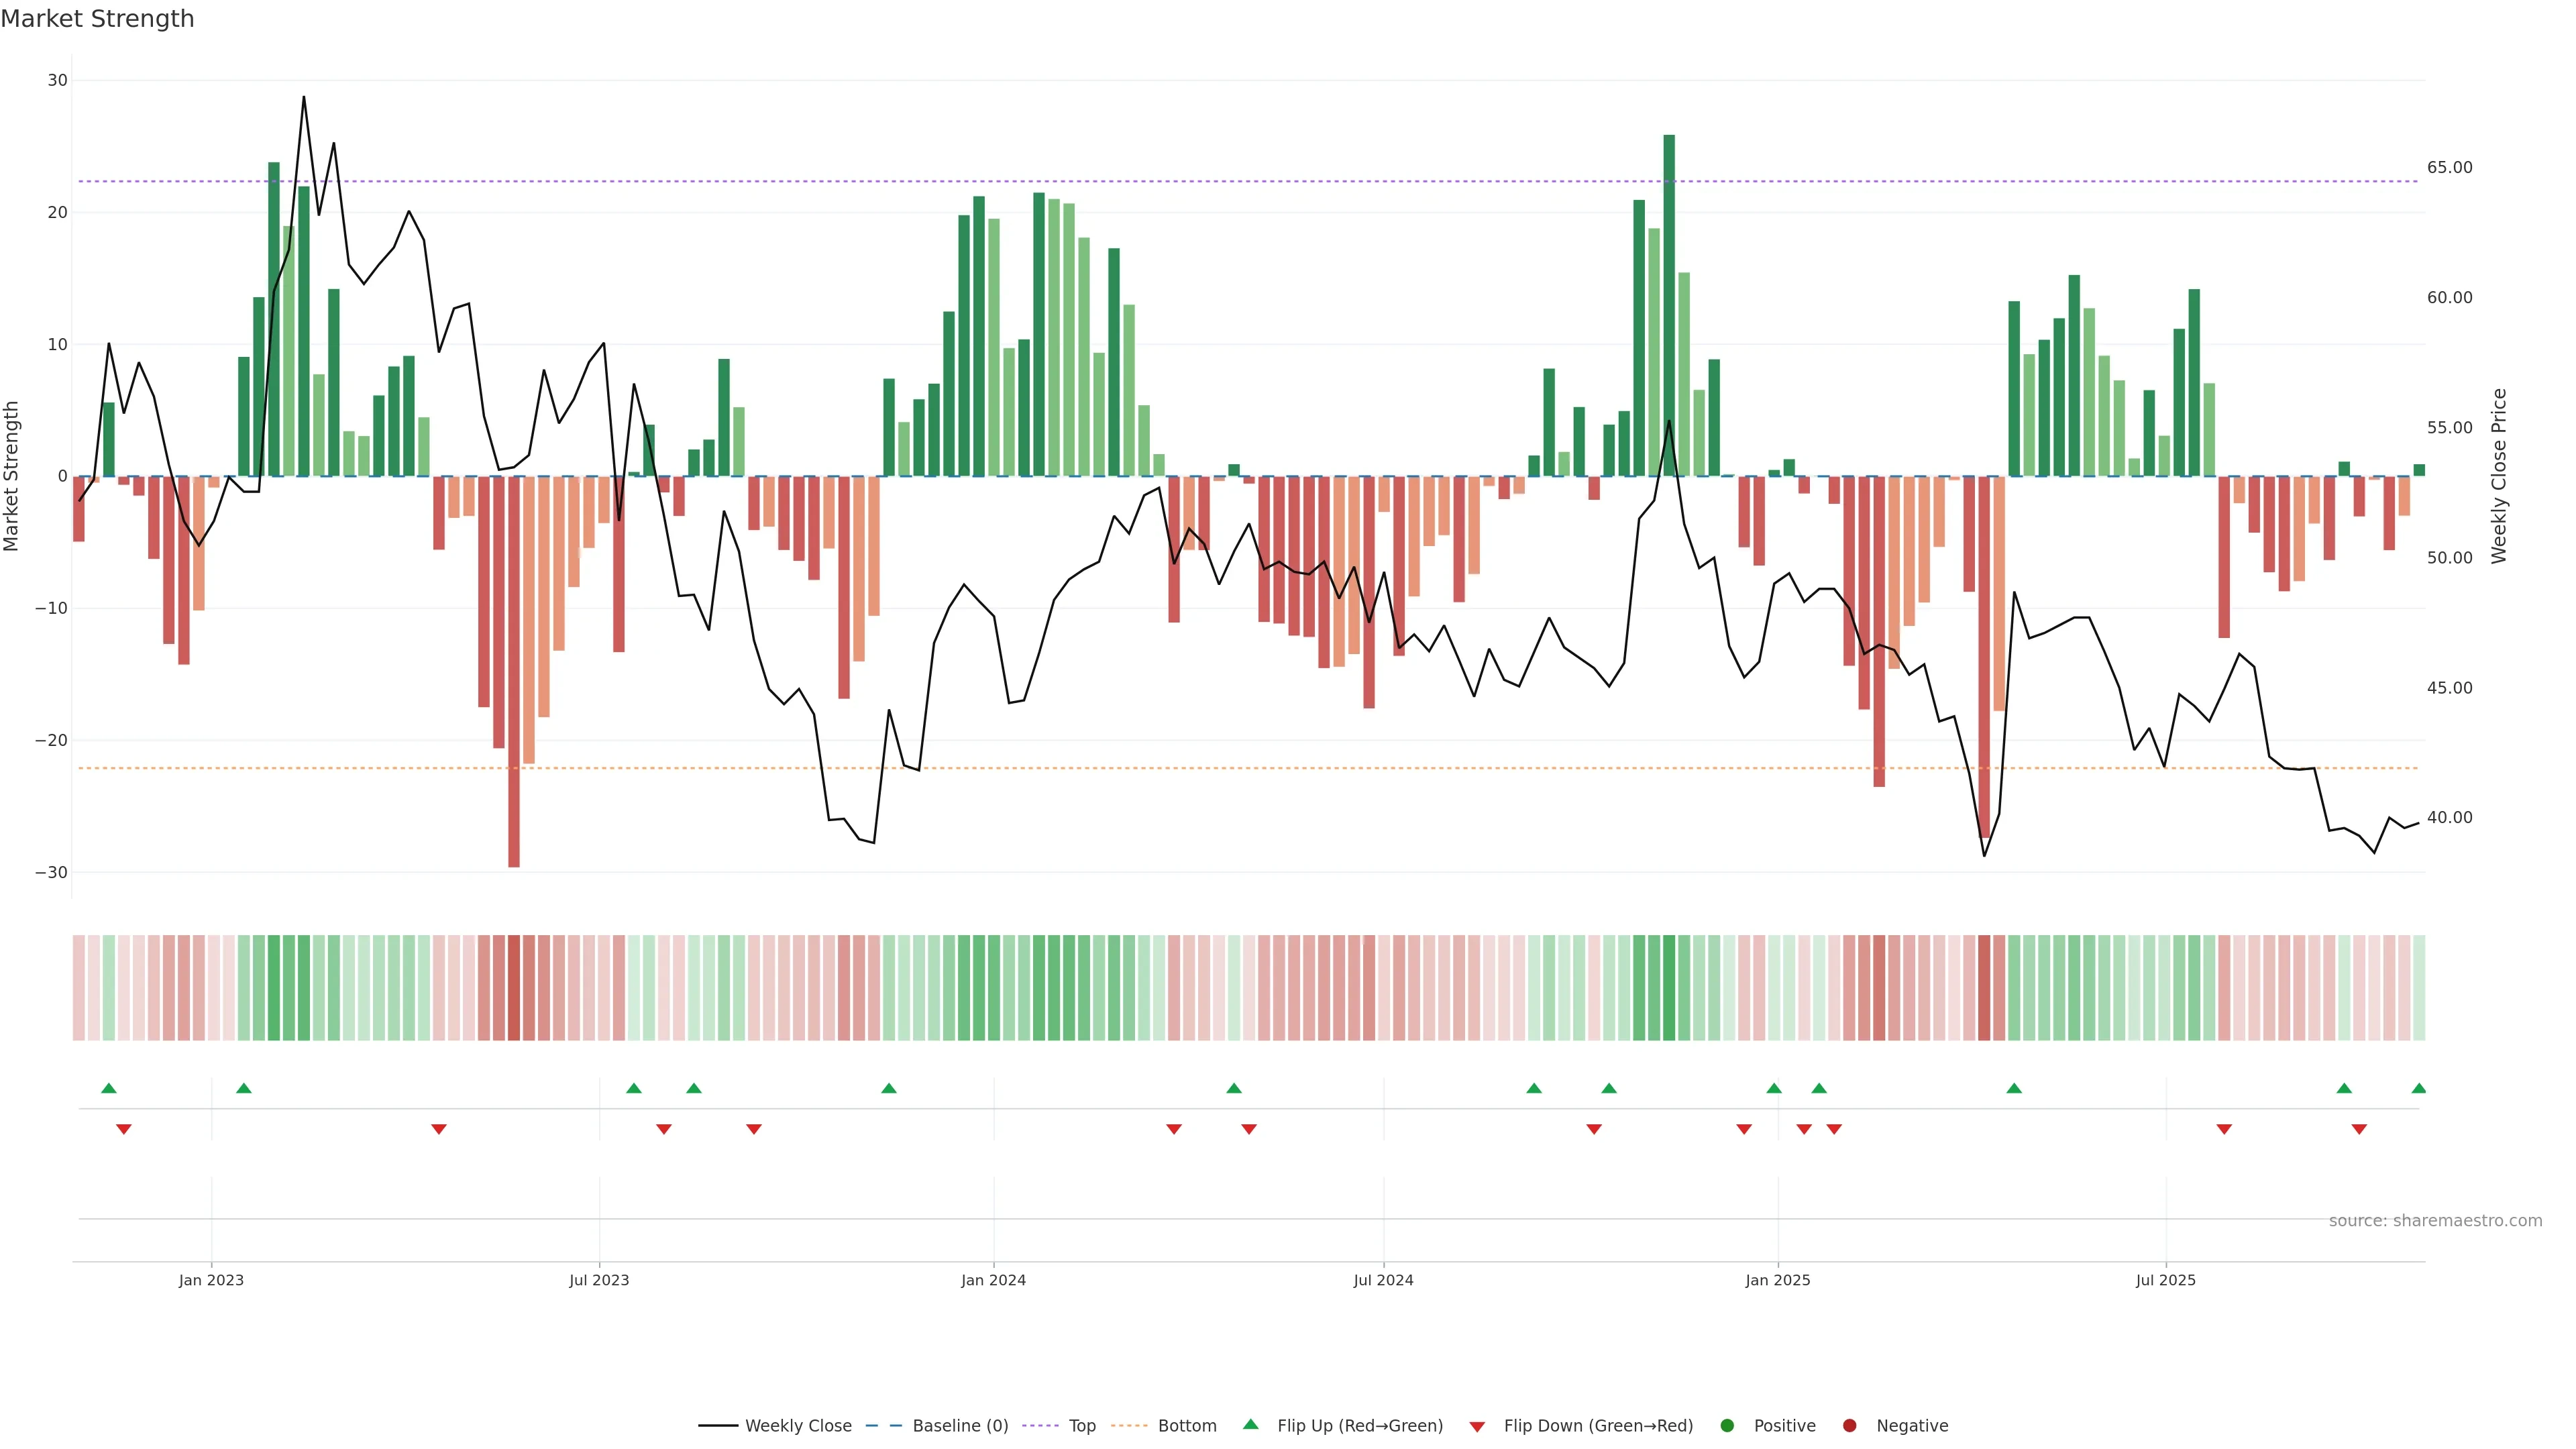The width and height of the screenshot is (2576, 1449).
Task: Click the first red flip-down triangle marker
Action: pos(124,1129)
